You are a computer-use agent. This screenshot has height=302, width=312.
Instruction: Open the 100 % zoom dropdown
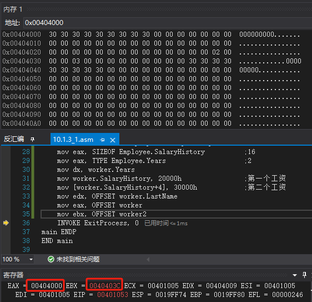[x=31, y=259]
